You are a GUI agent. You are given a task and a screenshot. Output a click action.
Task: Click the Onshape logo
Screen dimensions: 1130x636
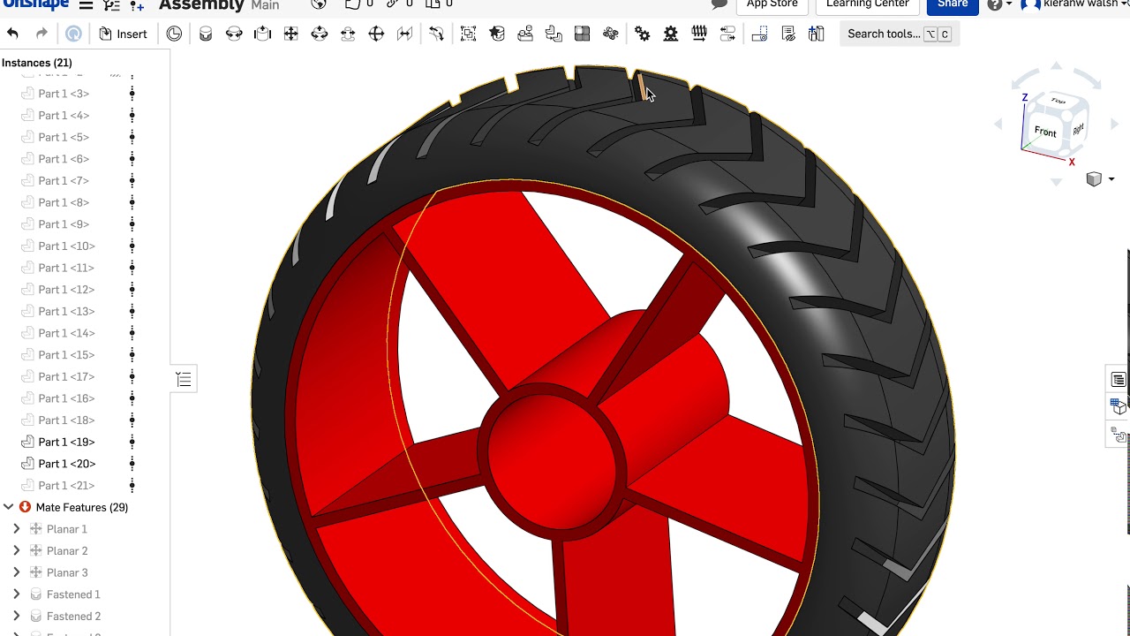[35, 4]
